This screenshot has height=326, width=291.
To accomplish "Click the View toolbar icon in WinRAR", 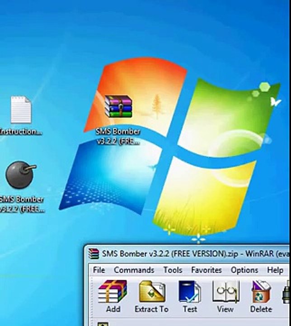I will coord(225,296).
